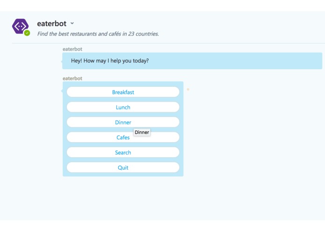The image size is (325, 231).
Task: Open the eaterbot purple avatar icon
Action: (20, 26)
